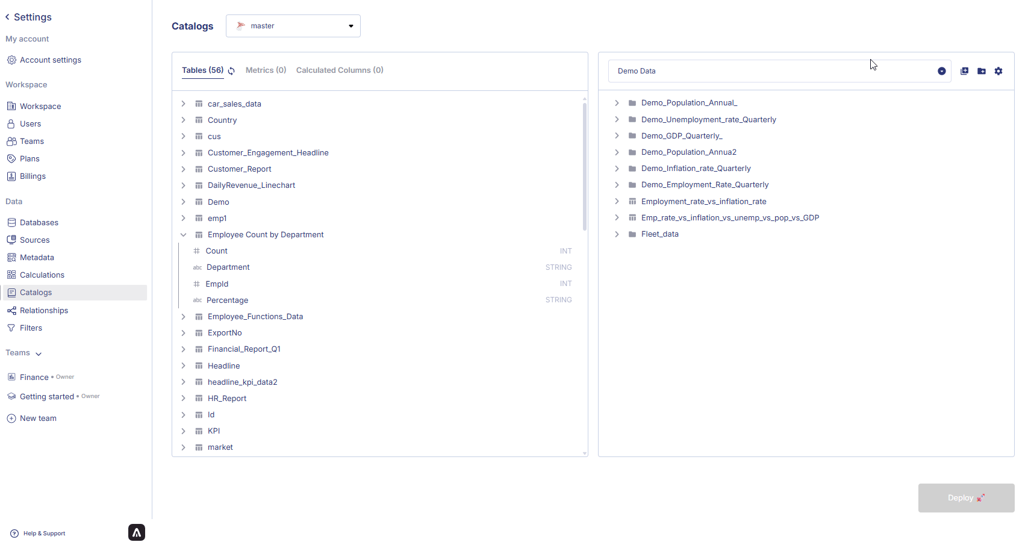Click the add catalog icon
Viewport: 1034px width, 548px height.
click(964, 71)
